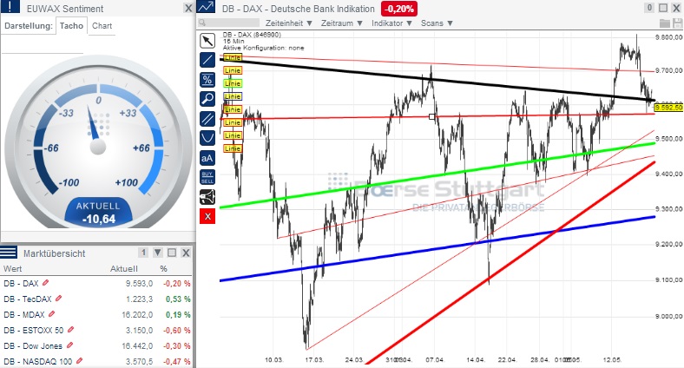Click into the chart symbol search field
Screen dimensions: 684x368
click(x=228, y=23)
